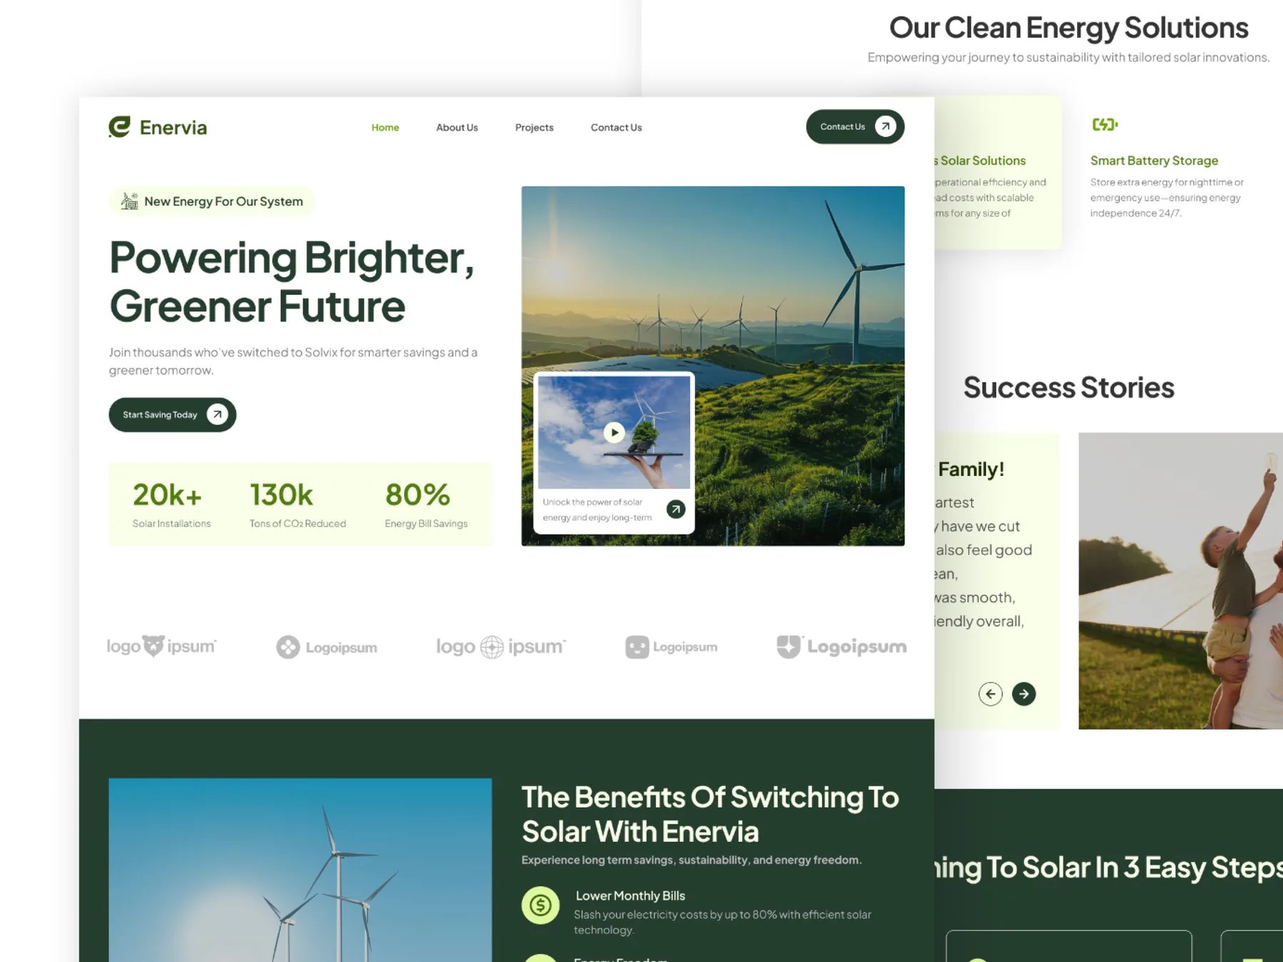Click Our Clean Energy Solutions heading
Image resolution: width=1283 pixels, height=962 pixels.
point(1068,29)
